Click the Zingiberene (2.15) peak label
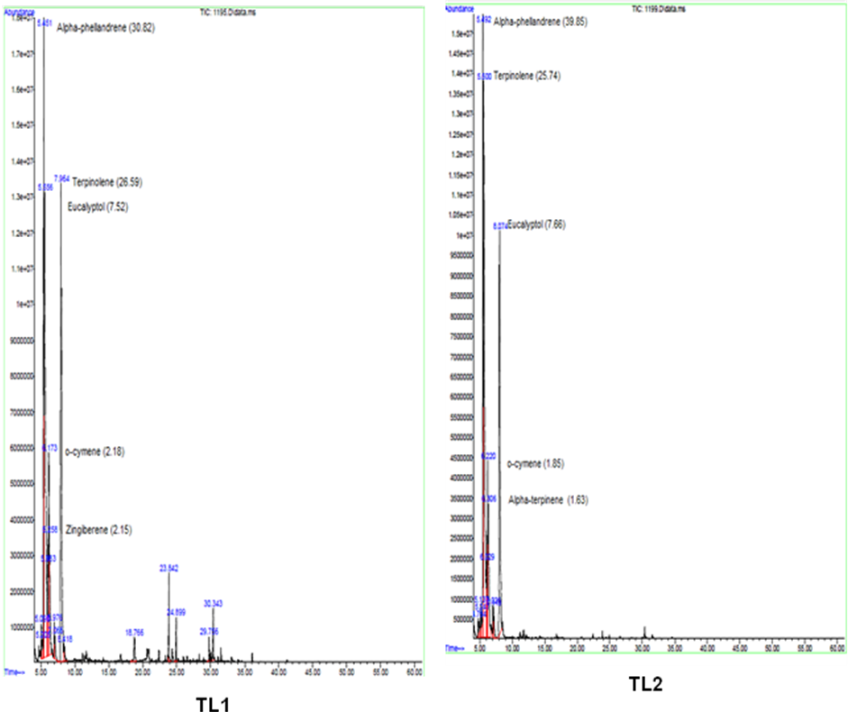This screenshot has height=712, width=848. 98,530
